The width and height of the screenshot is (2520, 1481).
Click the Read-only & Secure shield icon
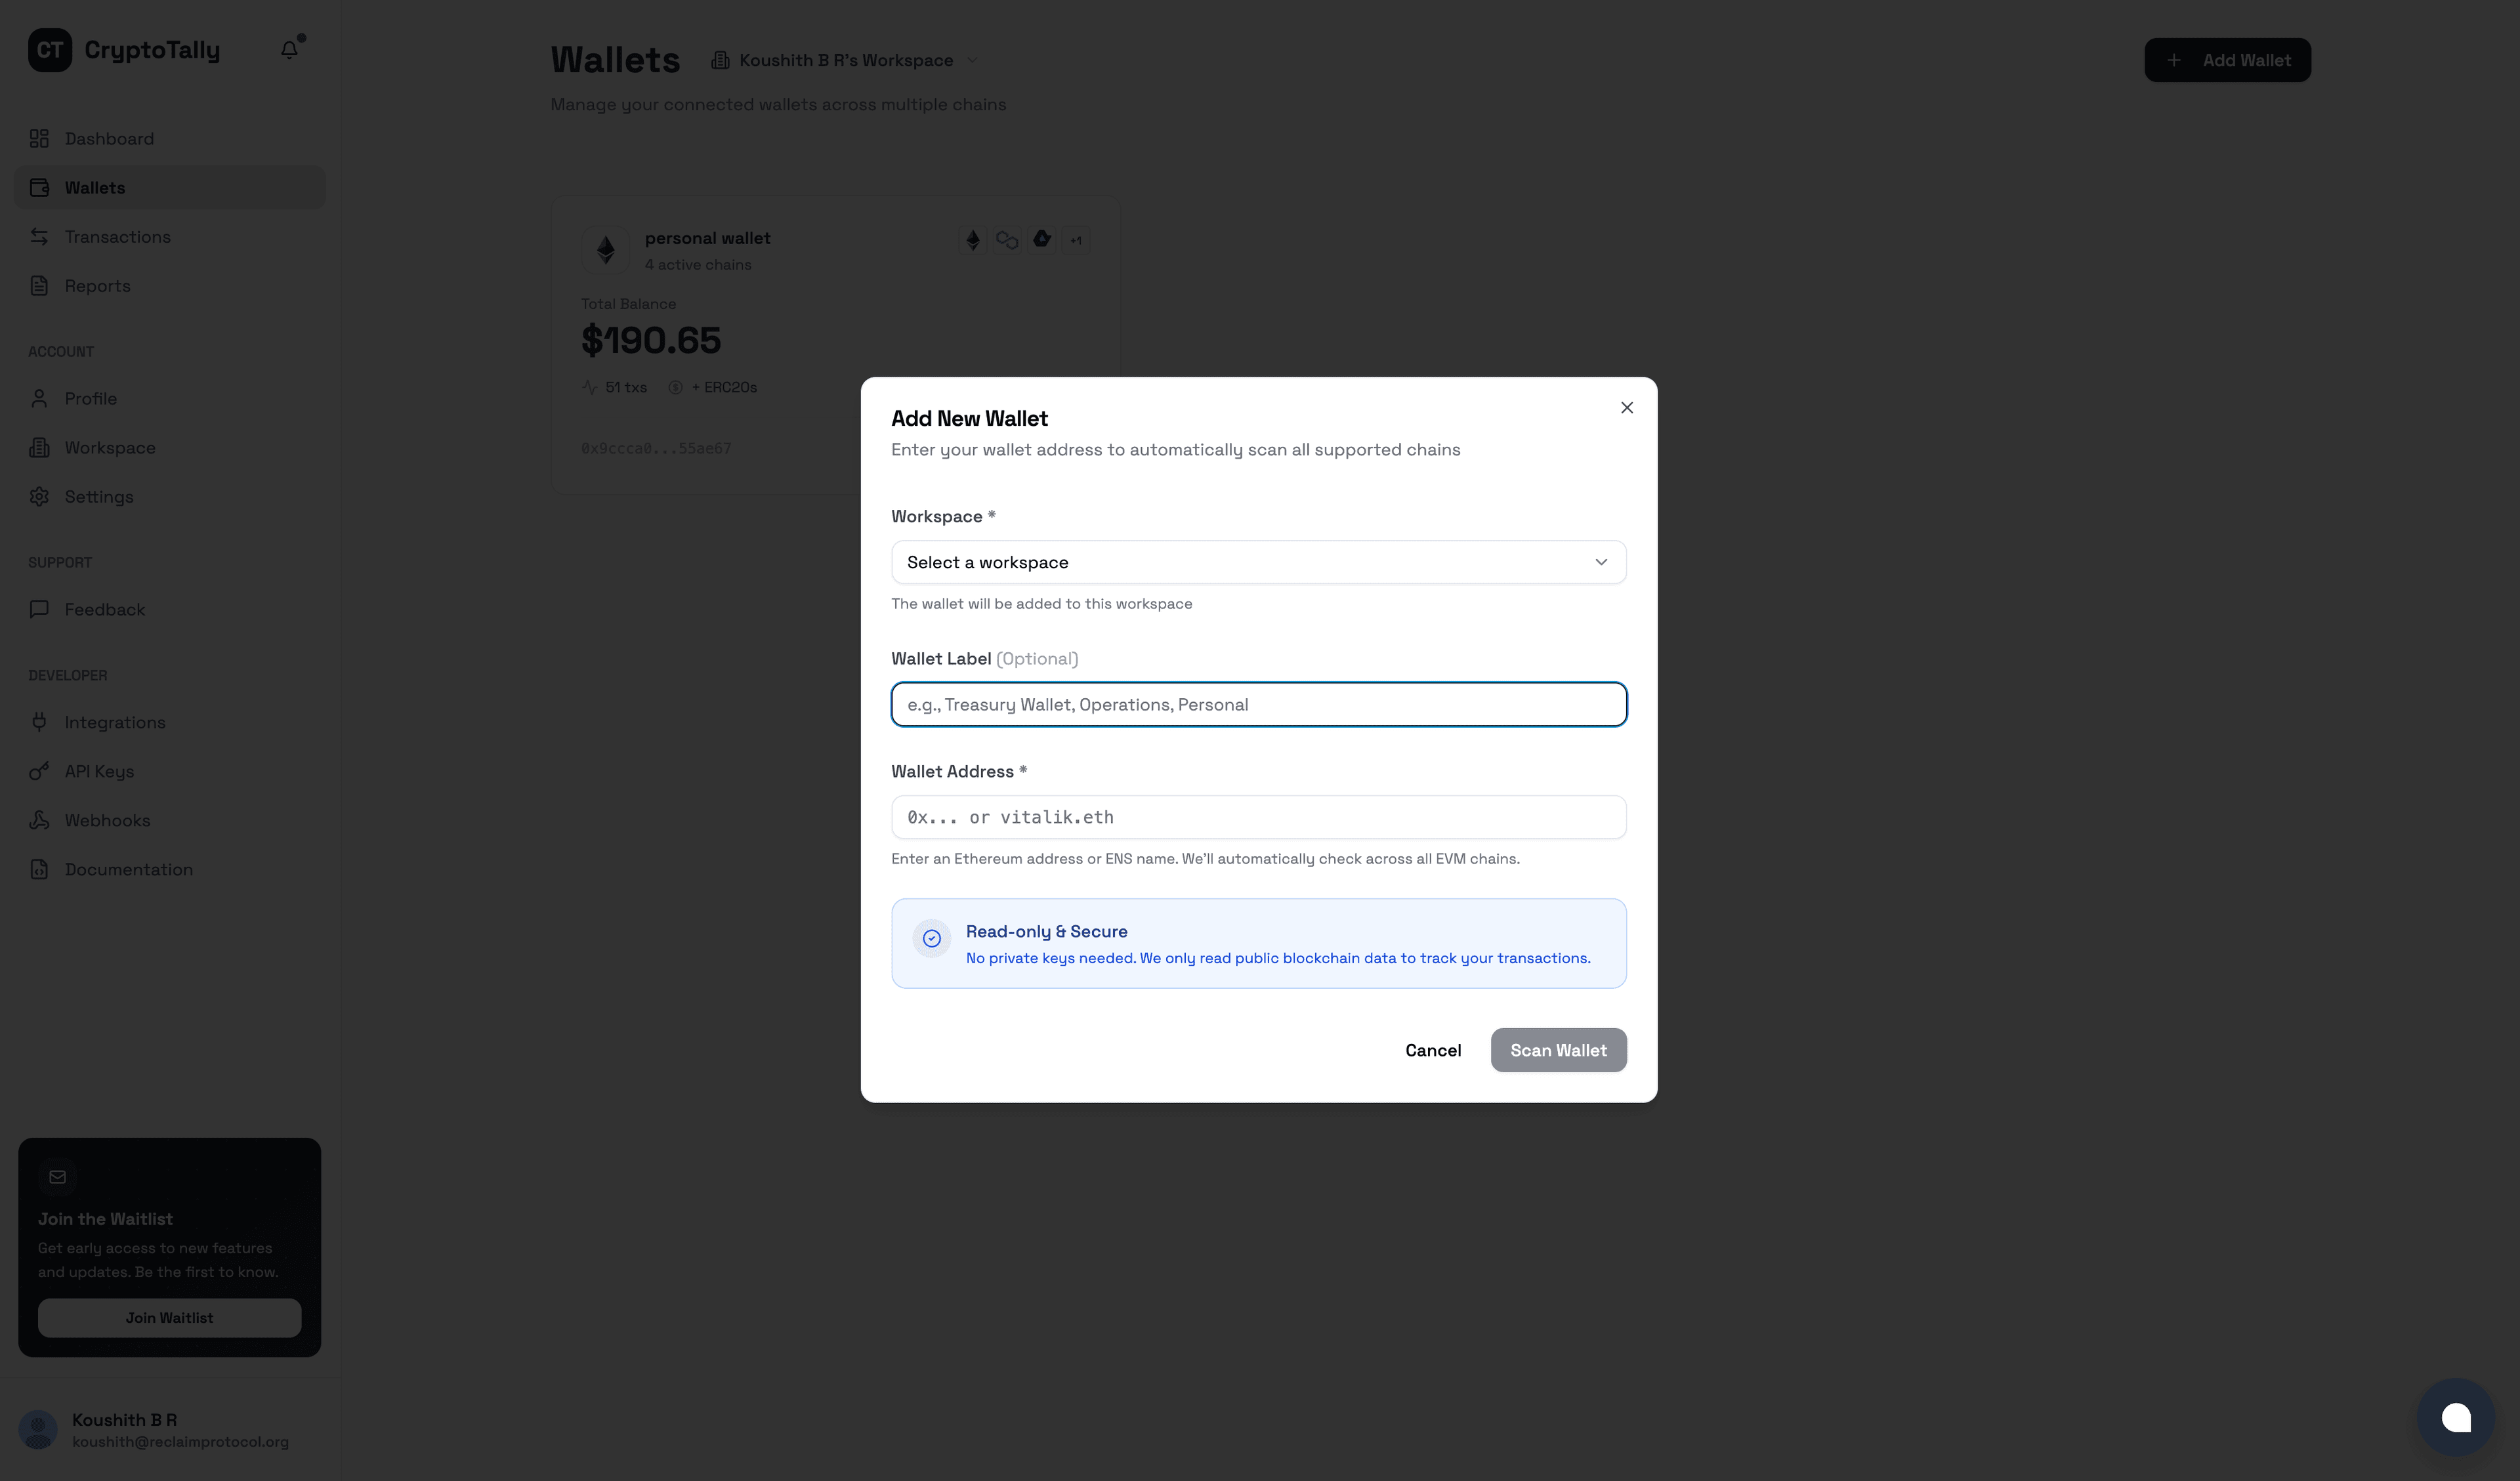(931, 938)
